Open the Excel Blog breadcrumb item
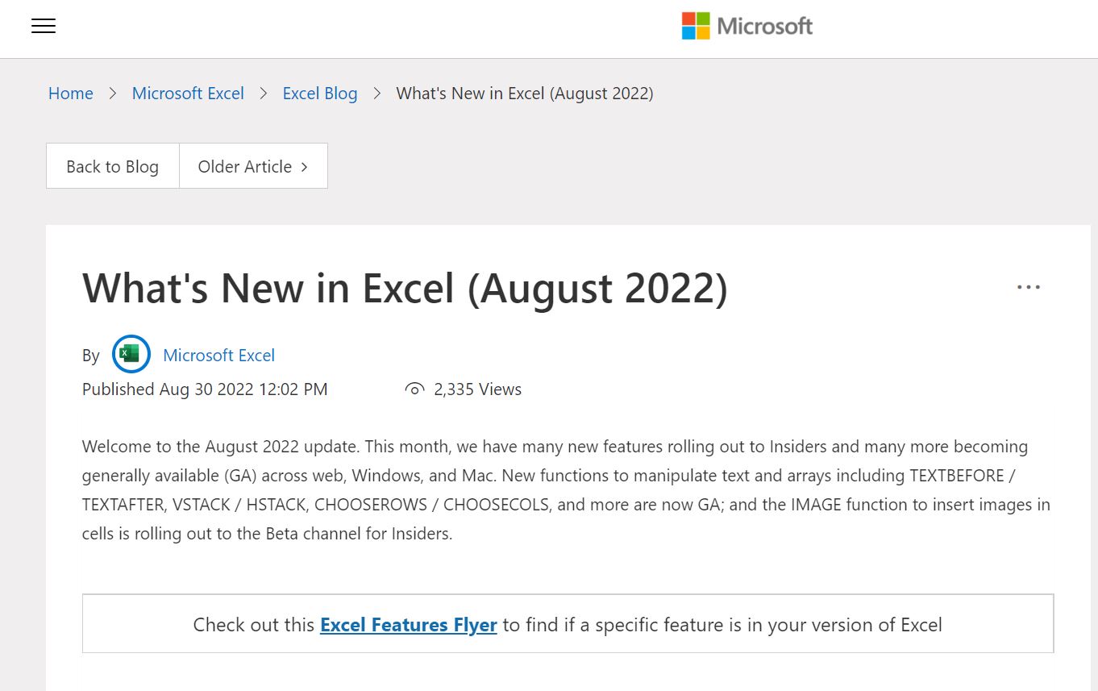 [319, 94]
